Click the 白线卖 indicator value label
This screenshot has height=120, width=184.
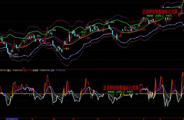(35, 70)
